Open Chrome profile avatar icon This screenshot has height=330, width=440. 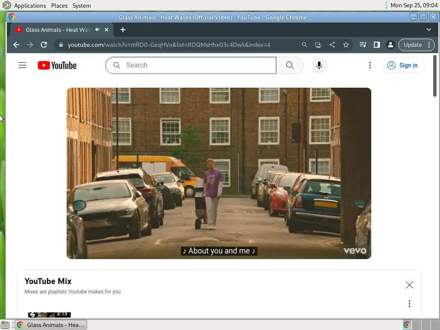click(x=390, y=45)
